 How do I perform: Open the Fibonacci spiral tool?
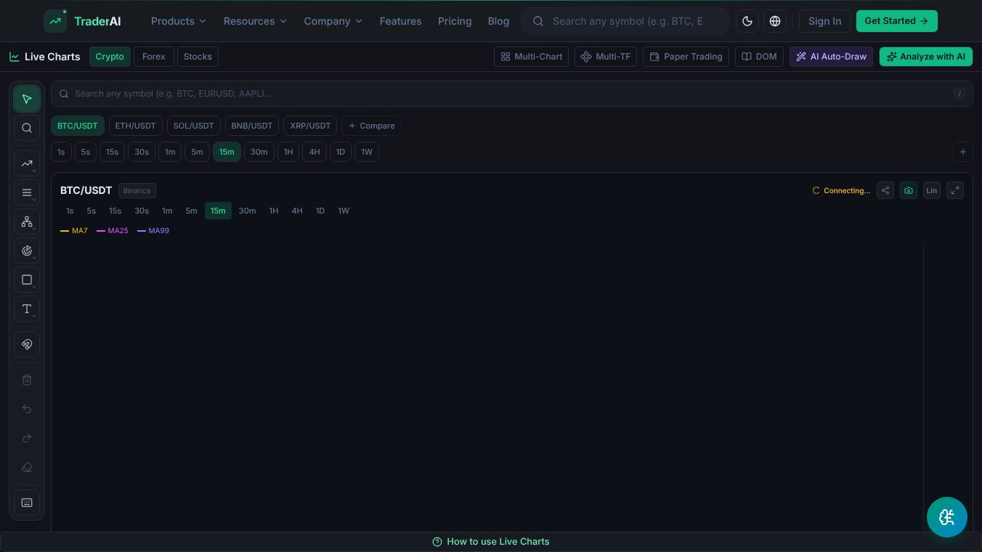27,251
